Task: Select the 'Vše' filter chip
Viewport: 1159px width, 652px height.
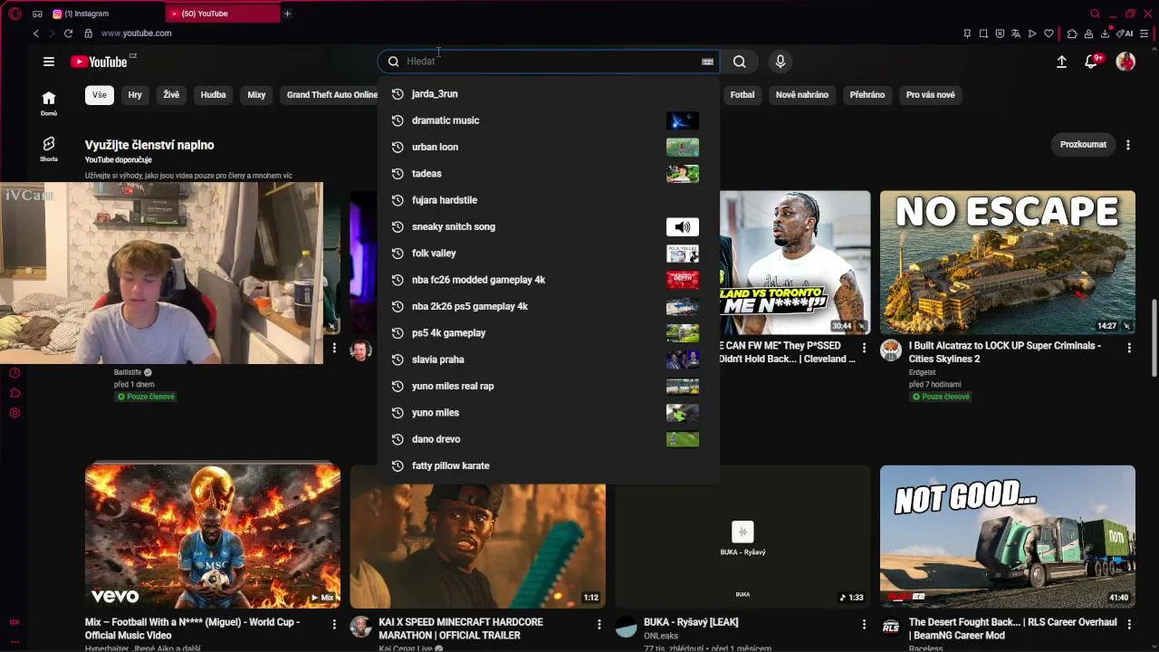Action: [x=99, y=95]
